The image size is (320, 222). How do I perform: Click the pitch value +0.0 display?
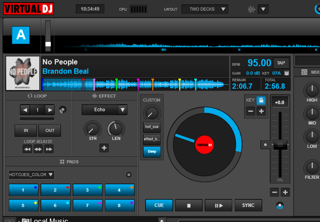(279, 102)
